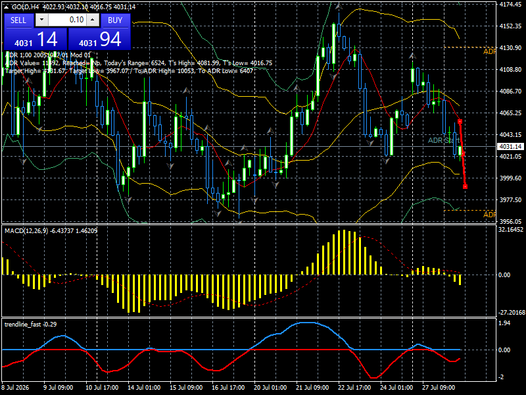
Task: Click the 3956.05 price scale label
Action: point(511,221)
